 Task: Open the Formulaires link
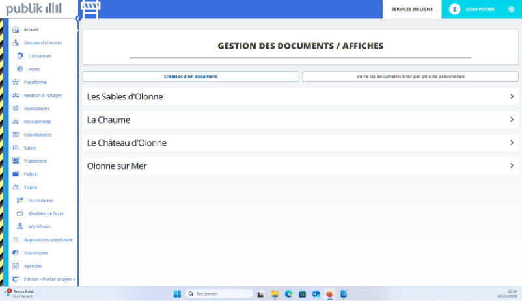click(x=40, y=200)
